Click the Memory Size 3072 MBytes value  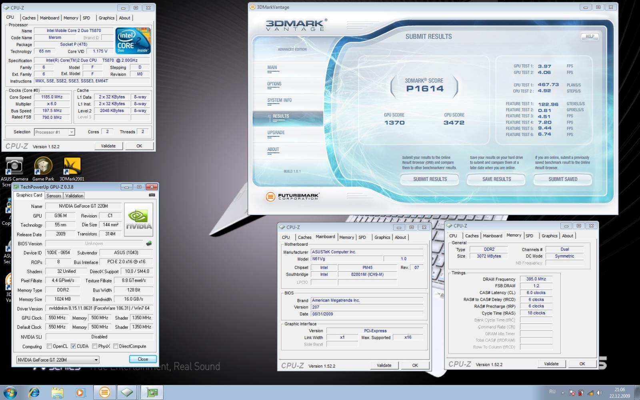click(489, 256)
